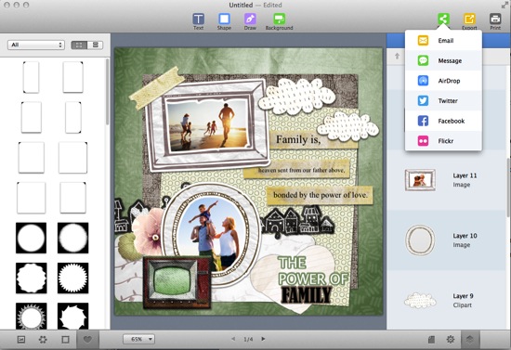This screenshot has width=511, height=350.
Task: Open the frames/masks square icon tab
Action: (x=65, y=339)
